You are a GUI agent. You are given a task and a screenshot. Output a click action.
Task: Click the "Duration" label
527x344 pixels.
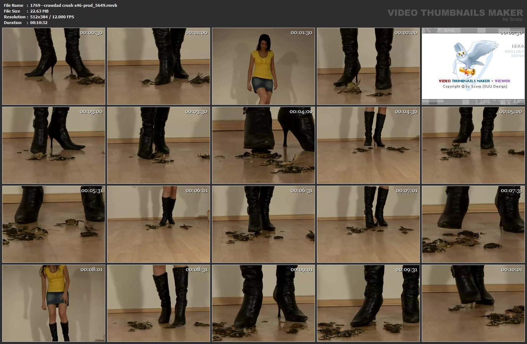coord(13,23)
